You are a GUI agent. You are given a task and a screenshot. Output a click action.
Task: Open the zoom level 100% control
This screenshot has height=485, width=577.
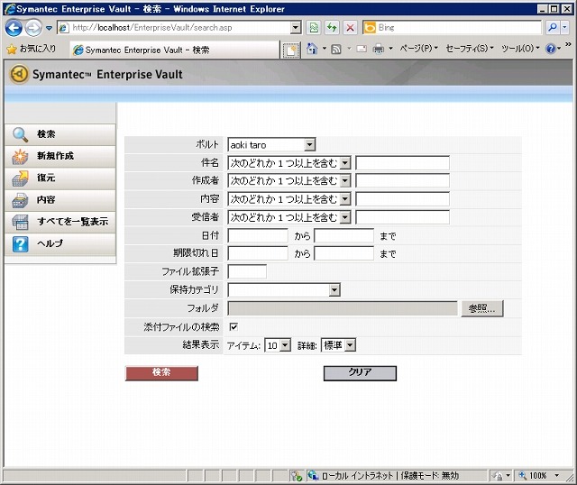point(539,475)
